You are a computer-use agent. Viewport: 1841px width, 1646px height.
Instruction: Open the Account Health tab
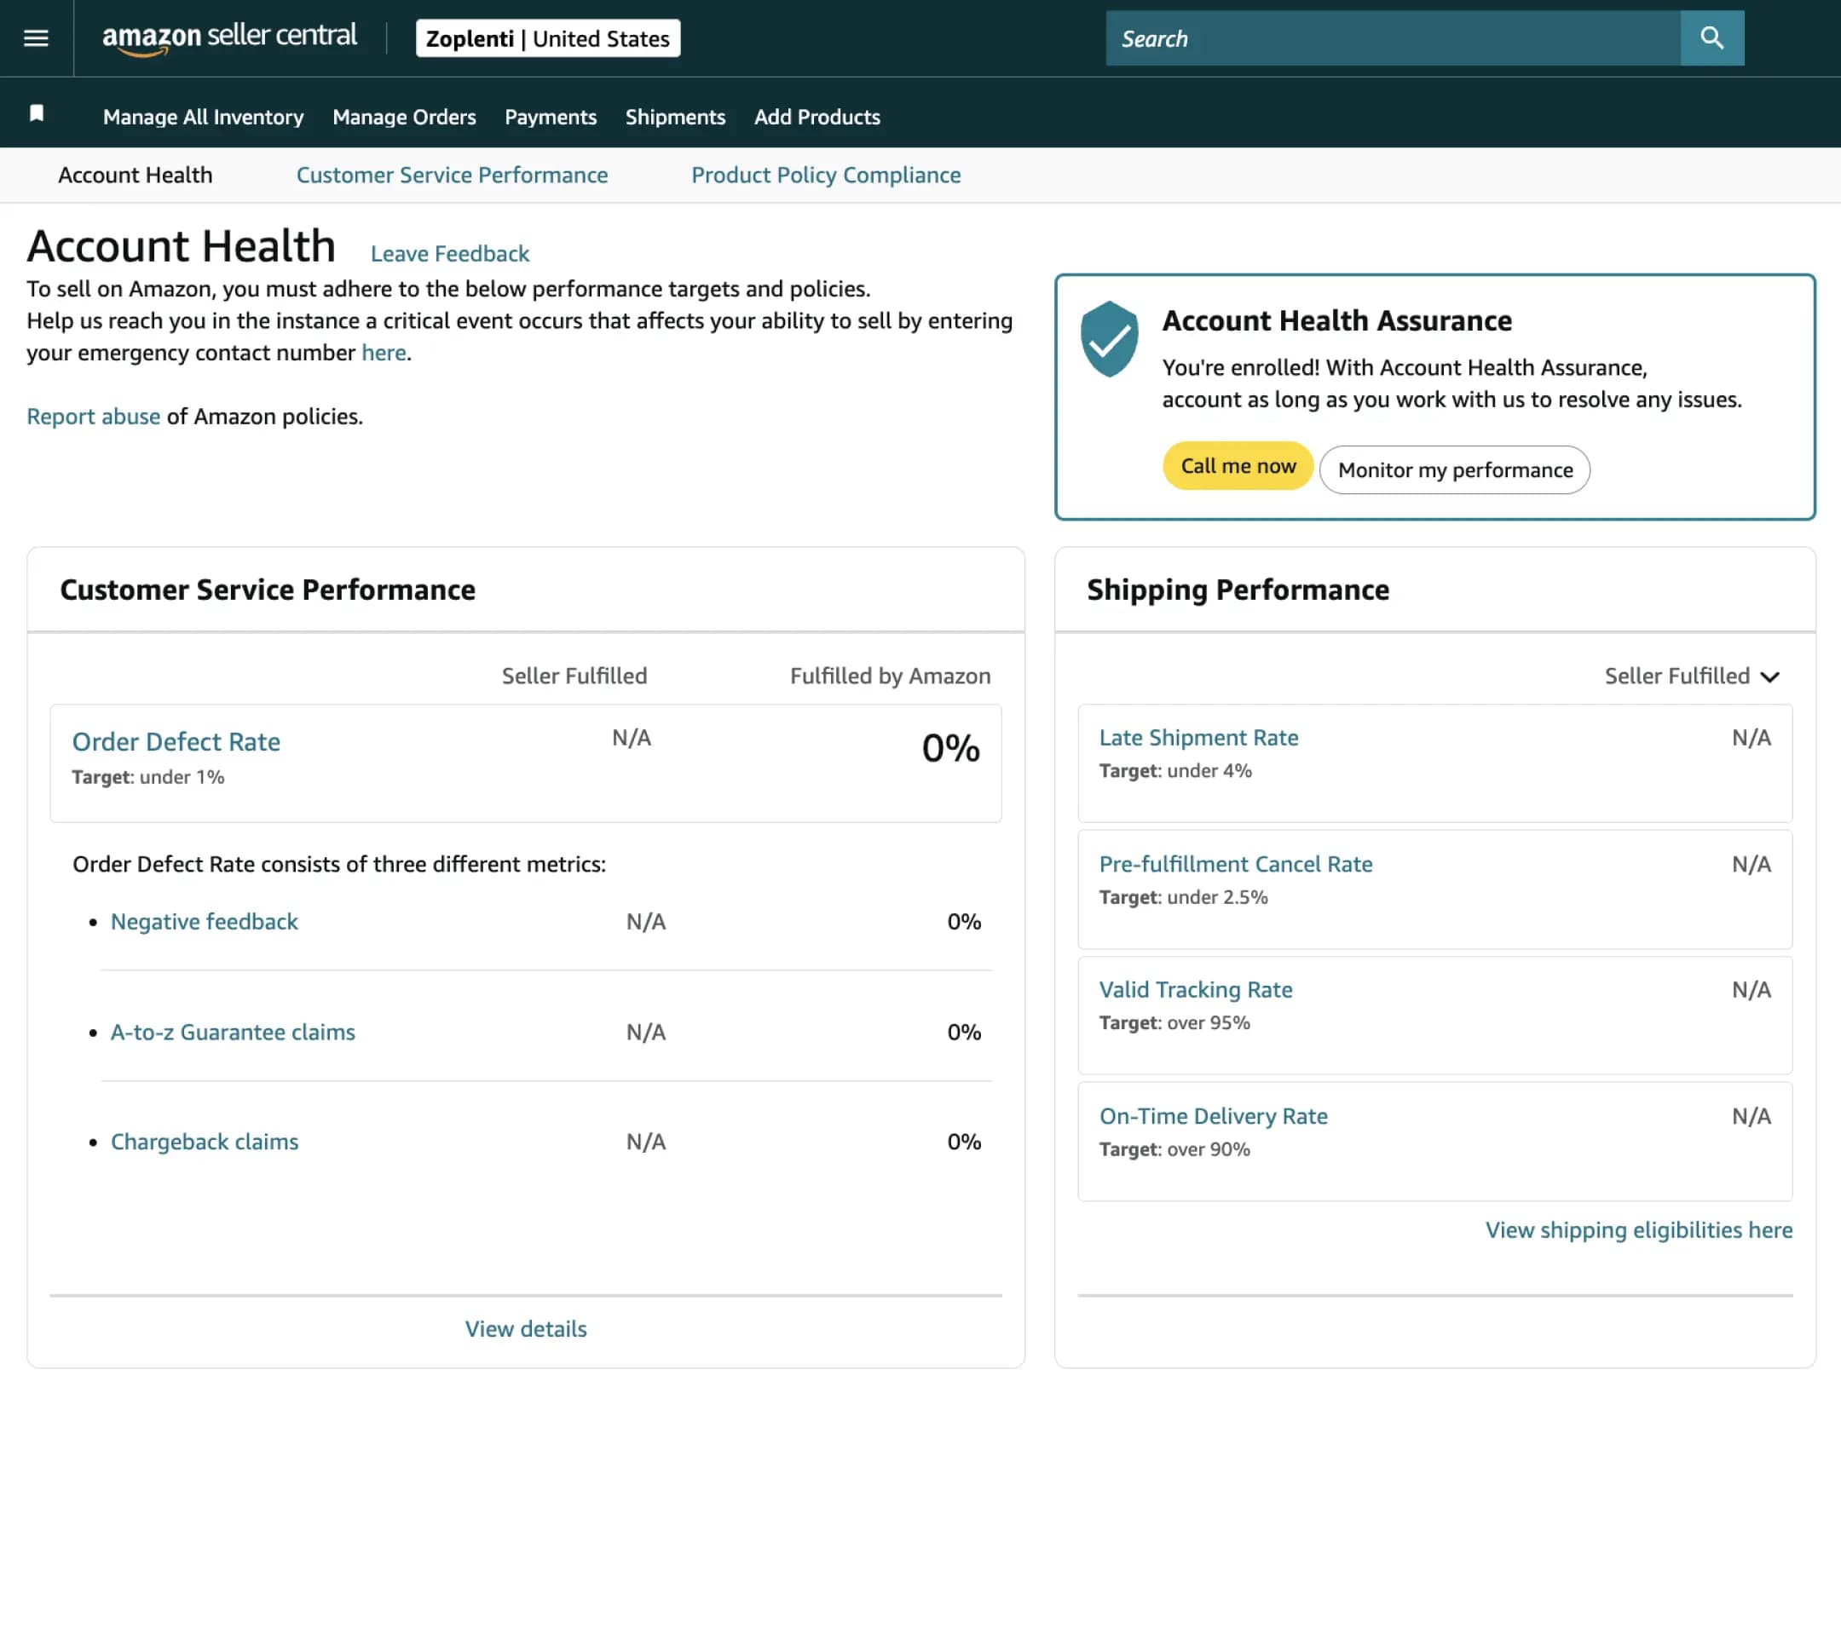[136, 175]
